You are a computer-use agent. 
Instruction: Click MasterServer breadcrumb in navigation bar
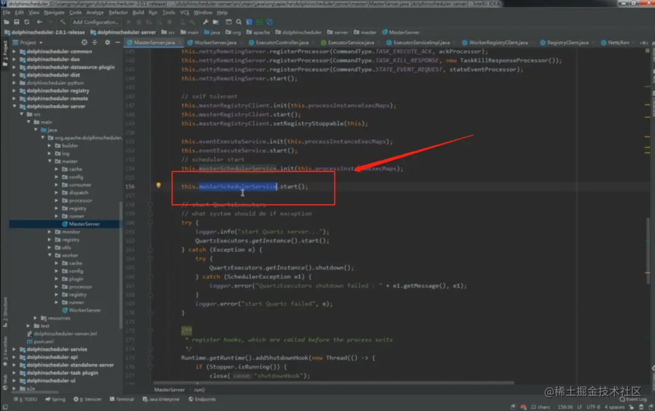(x=401, y=32)
